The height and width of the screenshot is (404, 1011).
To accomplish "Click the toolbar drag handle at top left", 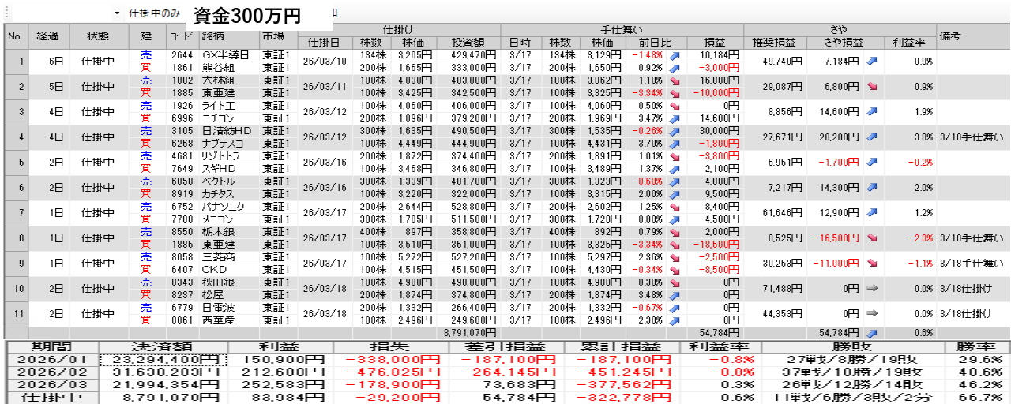I will [5, 14].
